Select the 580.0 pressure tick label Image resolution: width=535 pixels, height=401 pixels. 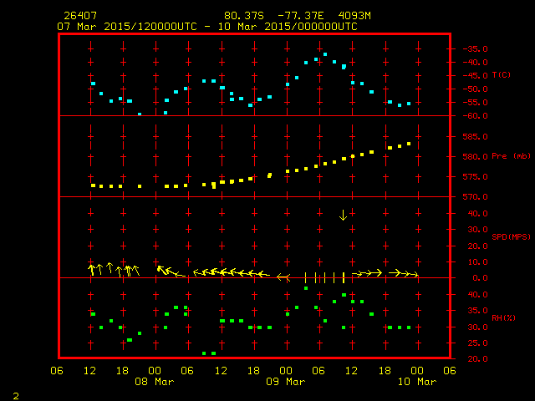click(476, 157)
